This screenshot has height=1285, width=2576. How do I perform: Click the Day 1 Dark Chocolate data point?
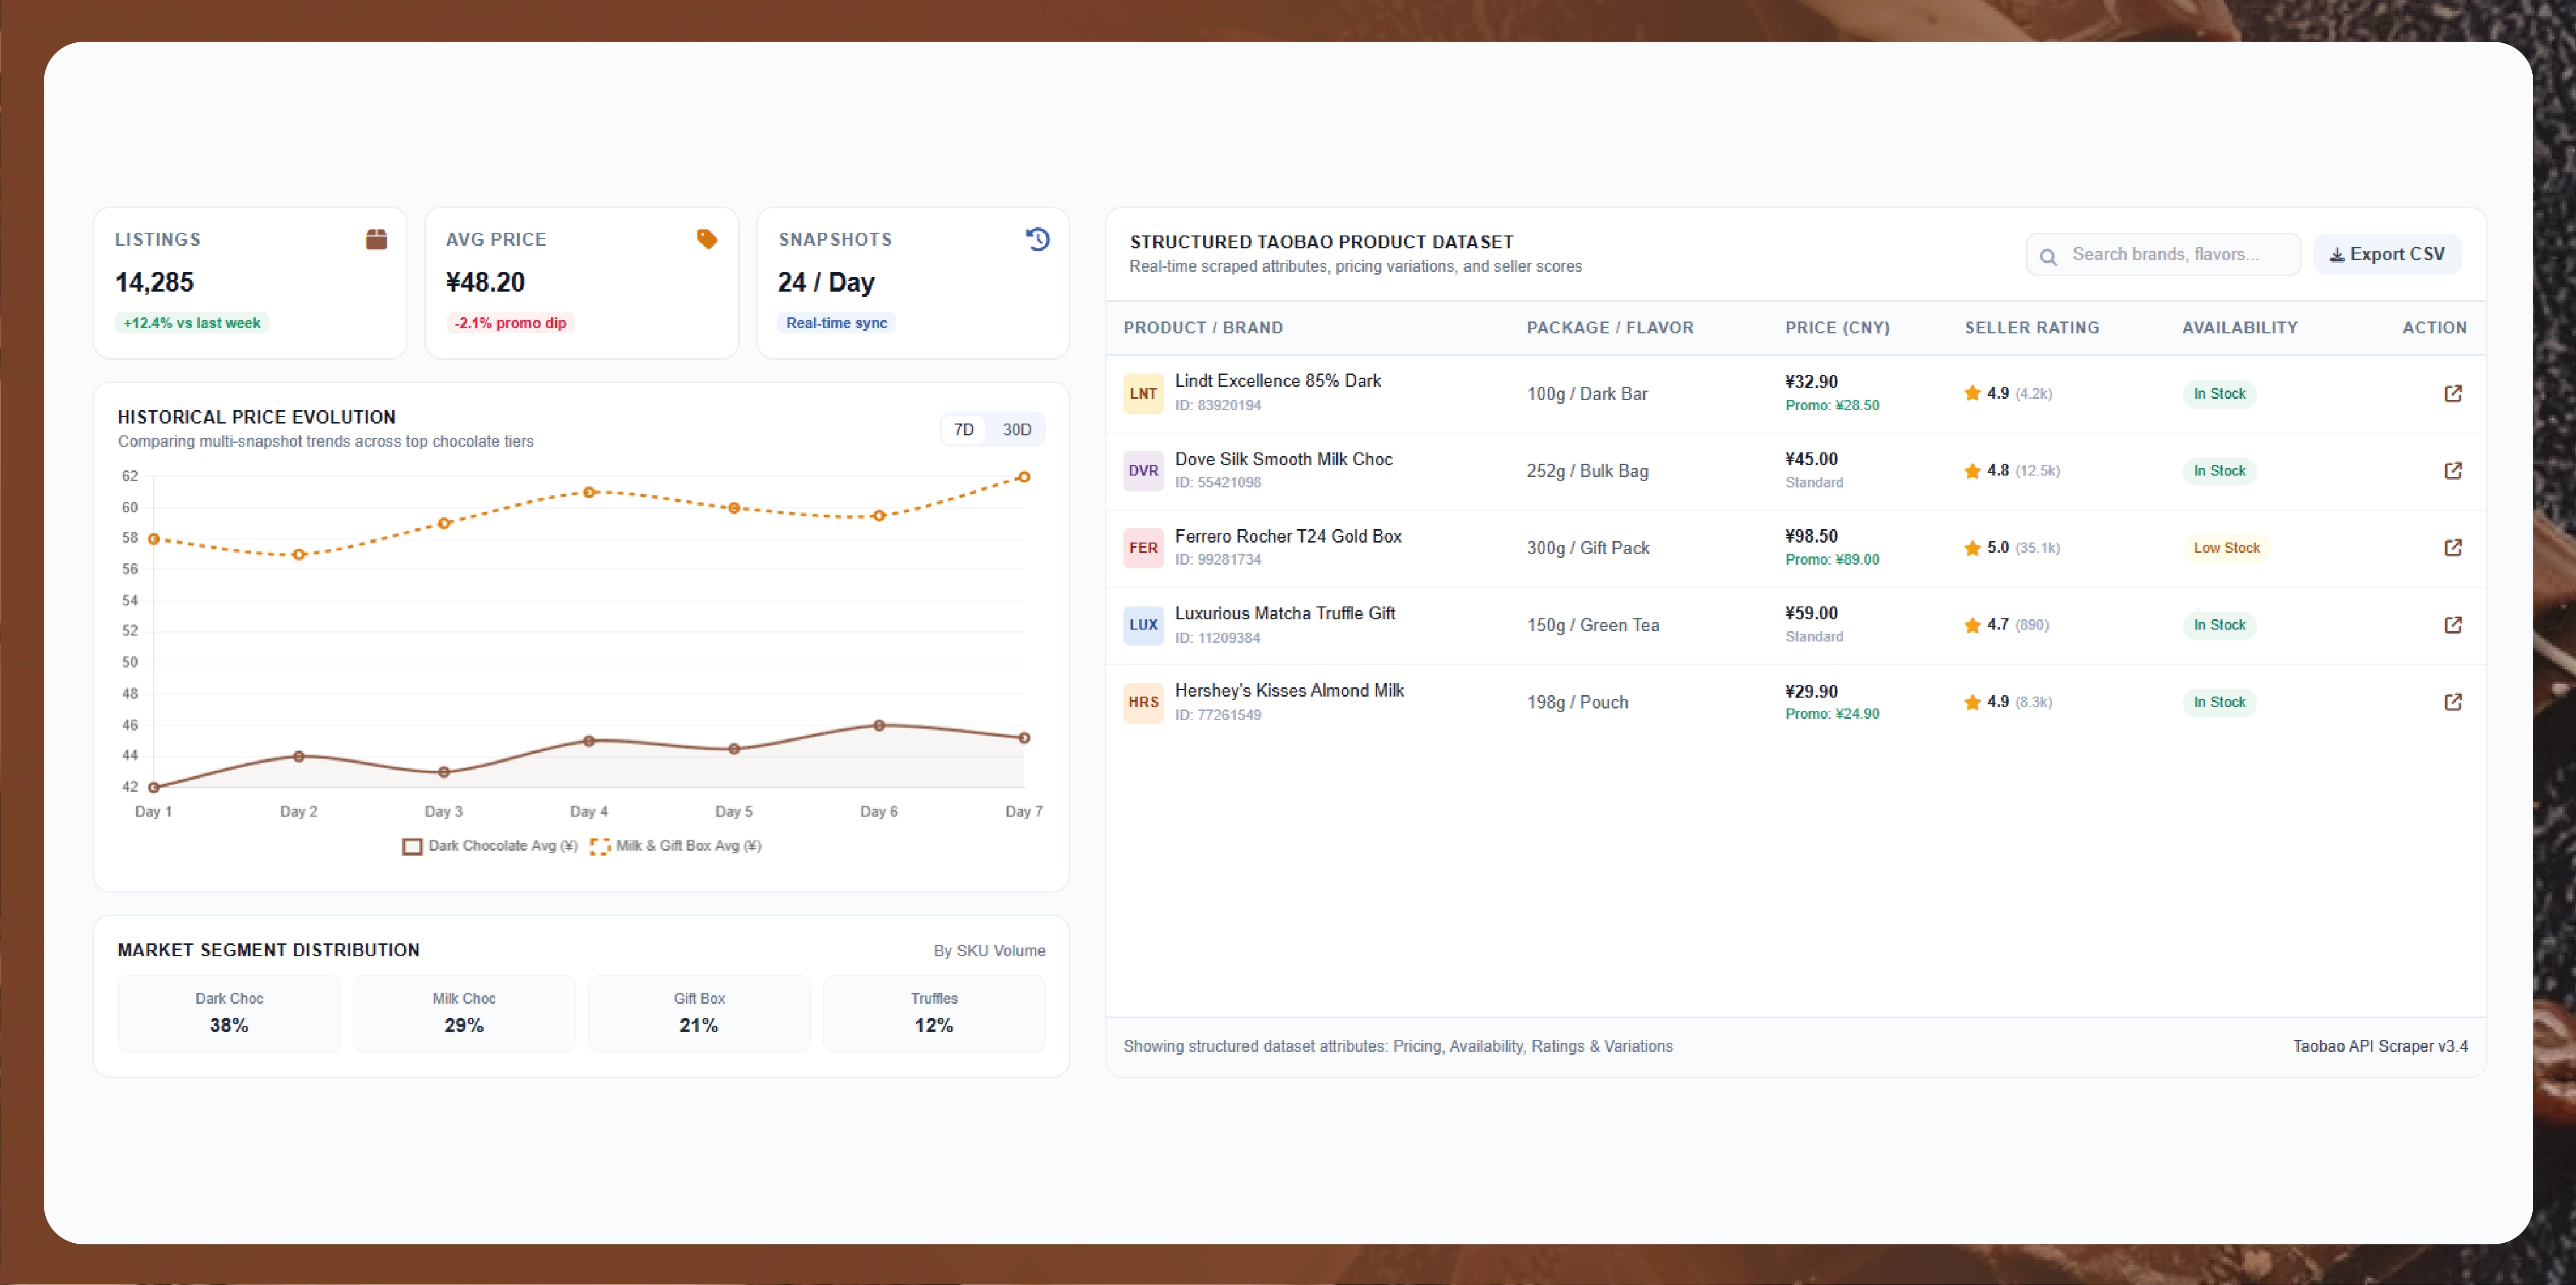pos(153,787)
